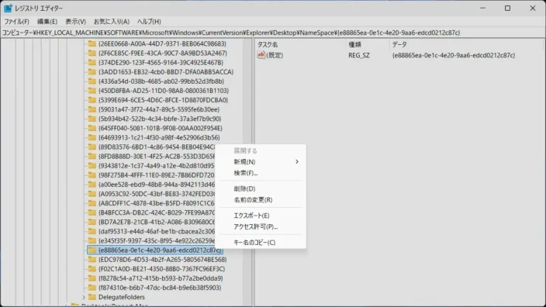Click the Registry Editor app icon in title bar

[x=8, y=8]
